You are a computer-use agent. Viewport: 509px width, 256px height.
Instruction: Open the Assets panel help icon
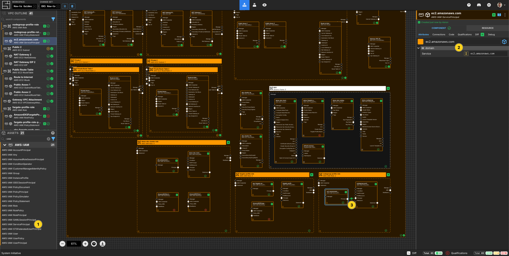[x=53, y=133]
